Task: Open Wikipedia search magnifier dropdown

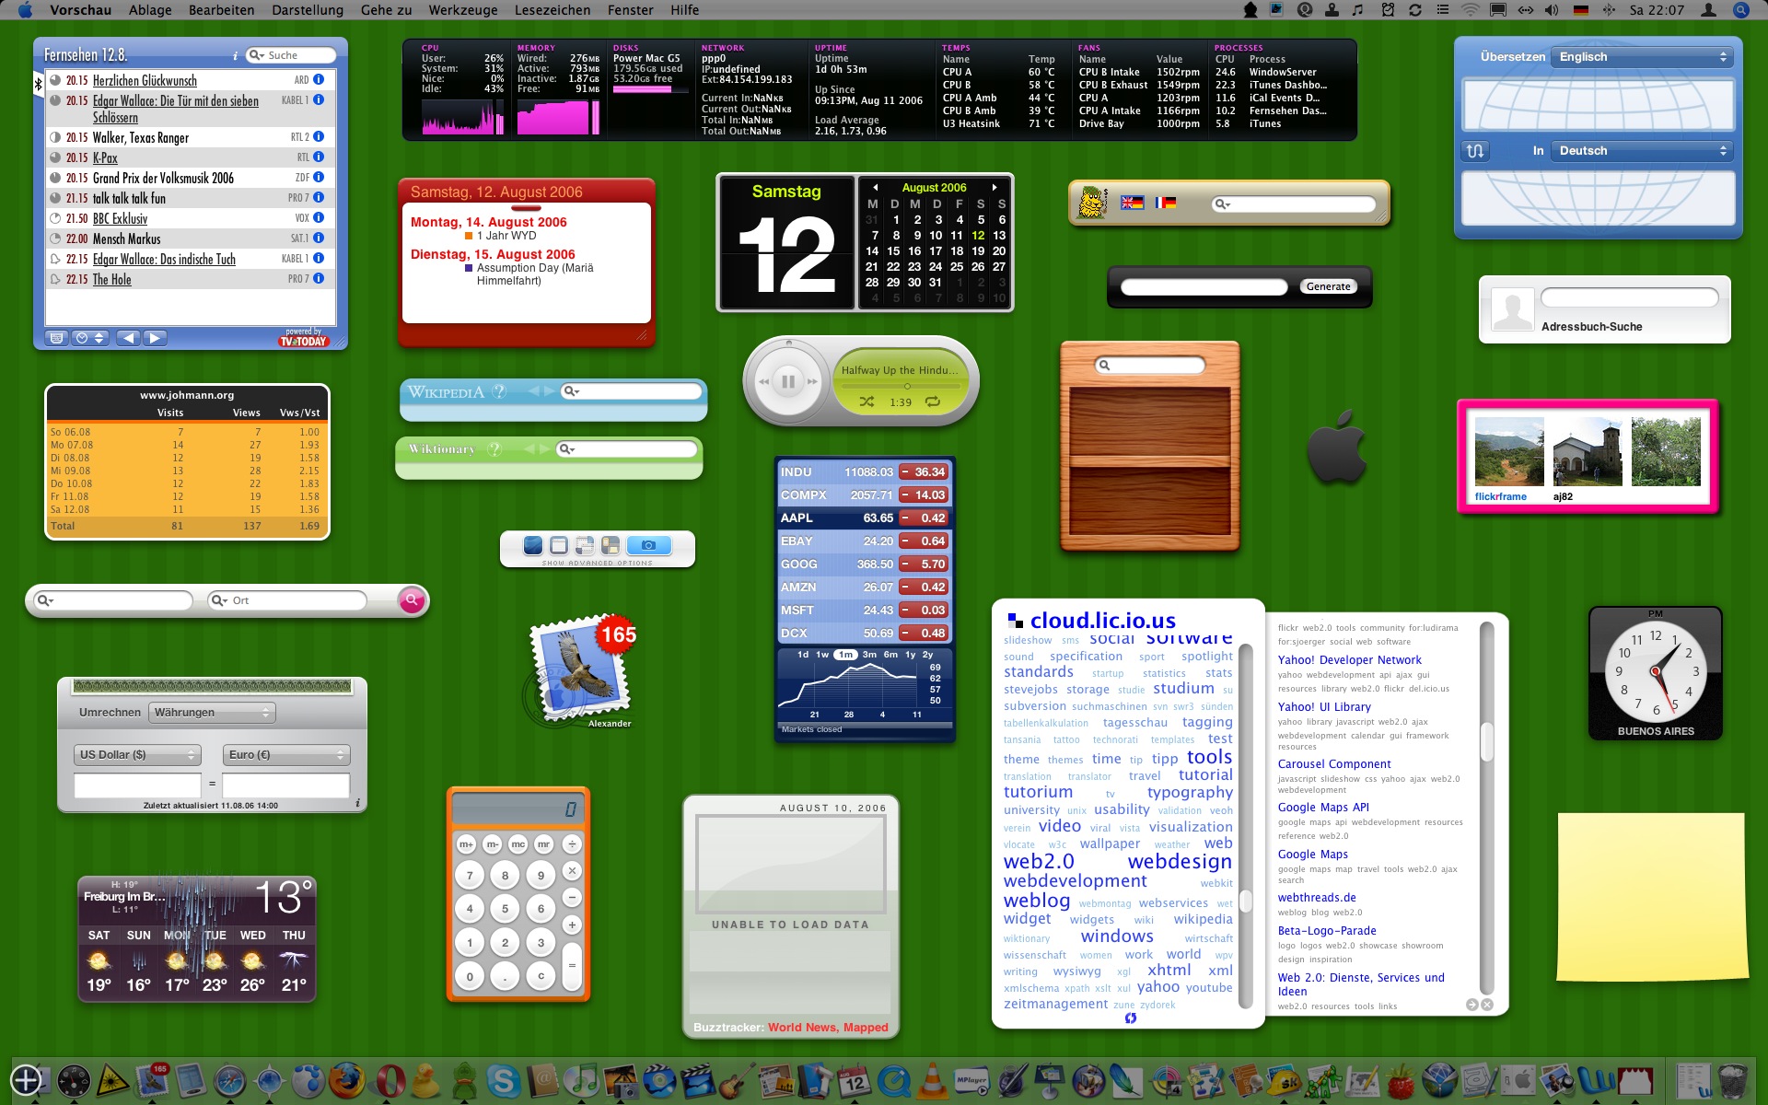Action: point(572,391)
